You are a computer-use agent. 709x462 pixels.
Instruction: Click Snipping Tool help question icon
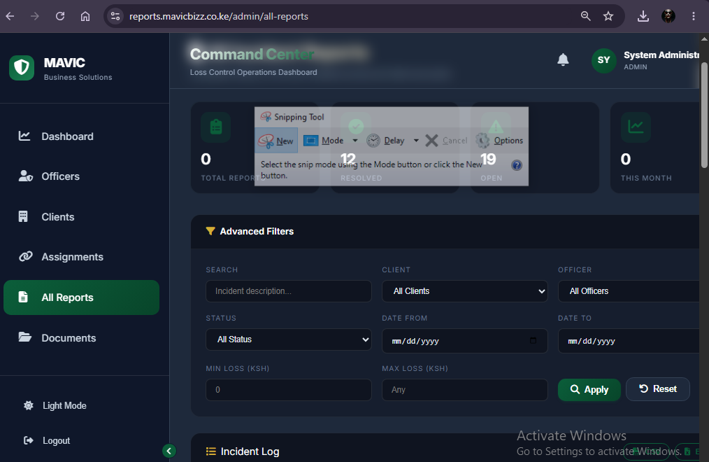[517, 165]
